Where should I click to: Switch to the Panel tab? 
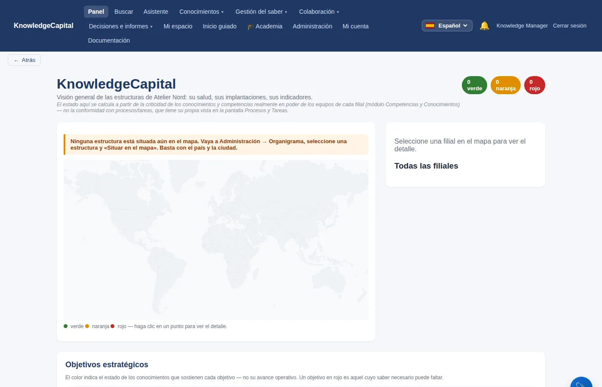(96, 12)
